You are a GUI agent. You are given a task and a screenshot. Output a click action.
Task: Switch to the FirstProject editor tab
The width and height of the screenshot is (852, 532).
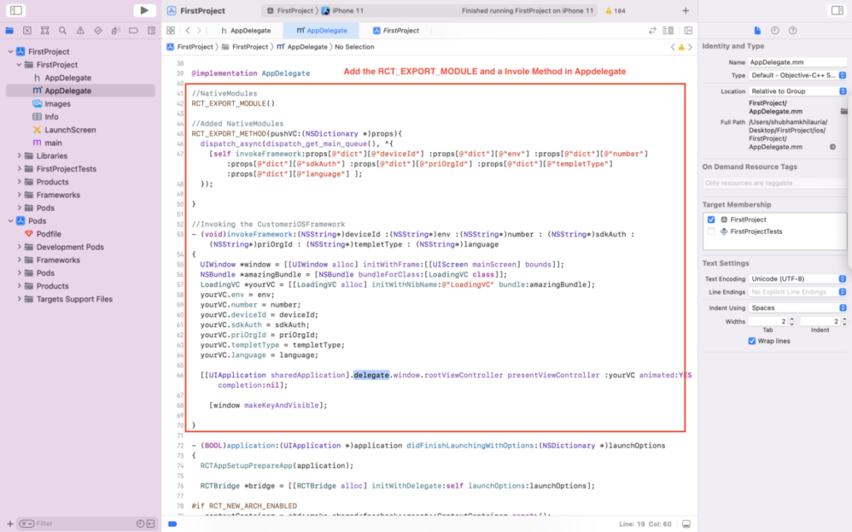(395, 31)
